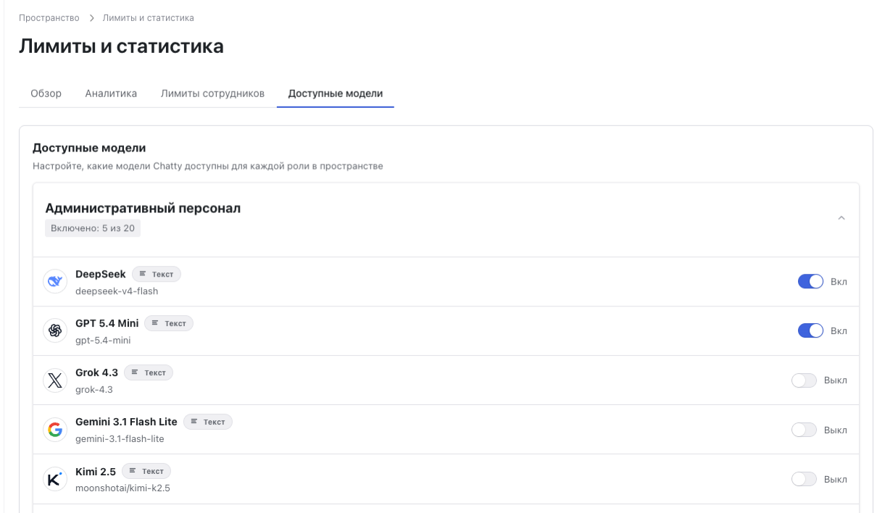Image resolution: width=877 pixels, height=513 pixels.
Task: Disable the DeepSeek model toggle
Action: tap(810, 281)
